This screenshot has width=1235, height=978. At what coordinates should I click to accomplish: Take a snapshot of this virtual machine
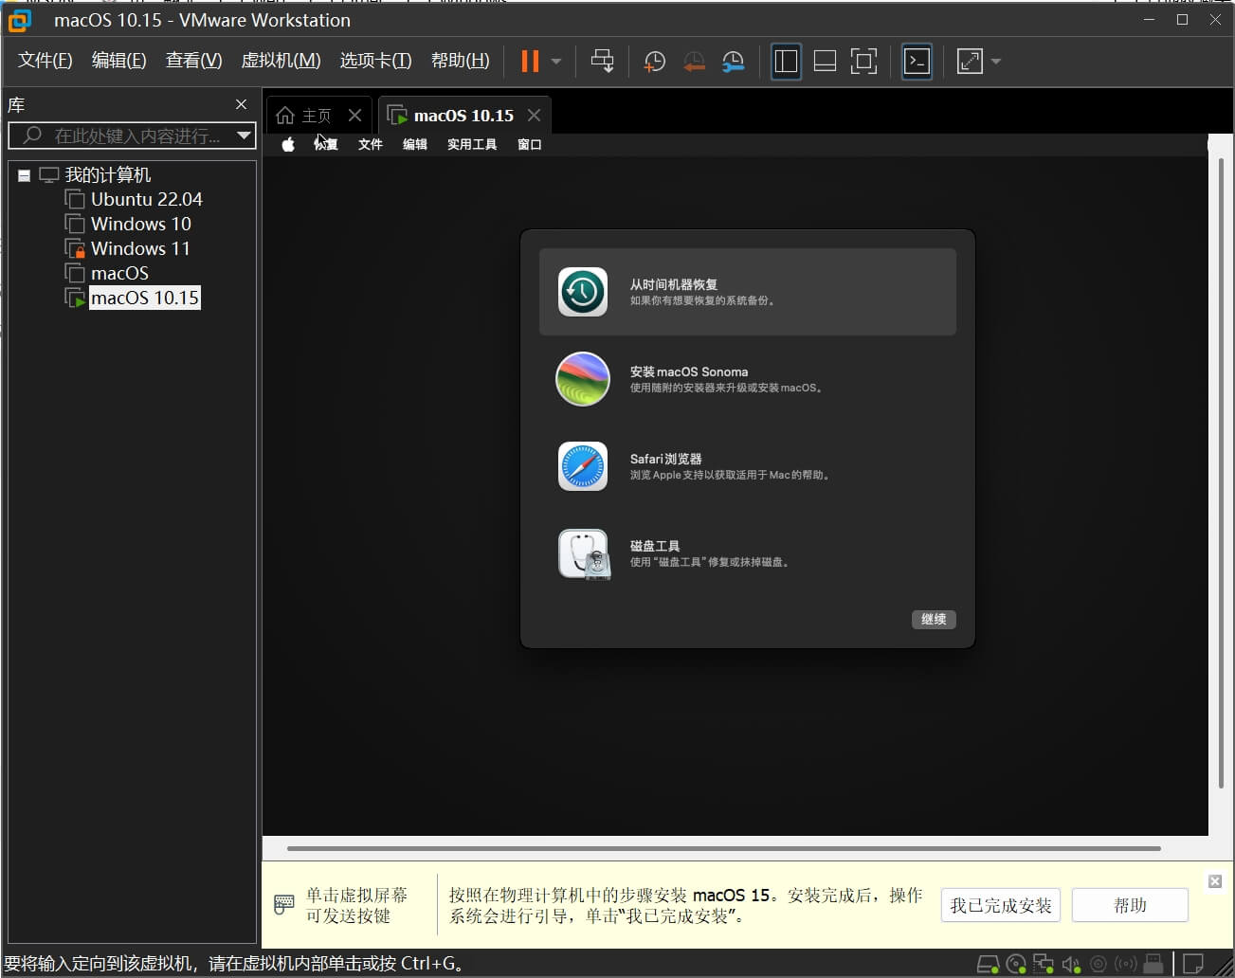[655, 62]
